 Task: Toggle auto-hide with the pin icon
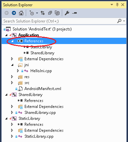tap(117, 5)
